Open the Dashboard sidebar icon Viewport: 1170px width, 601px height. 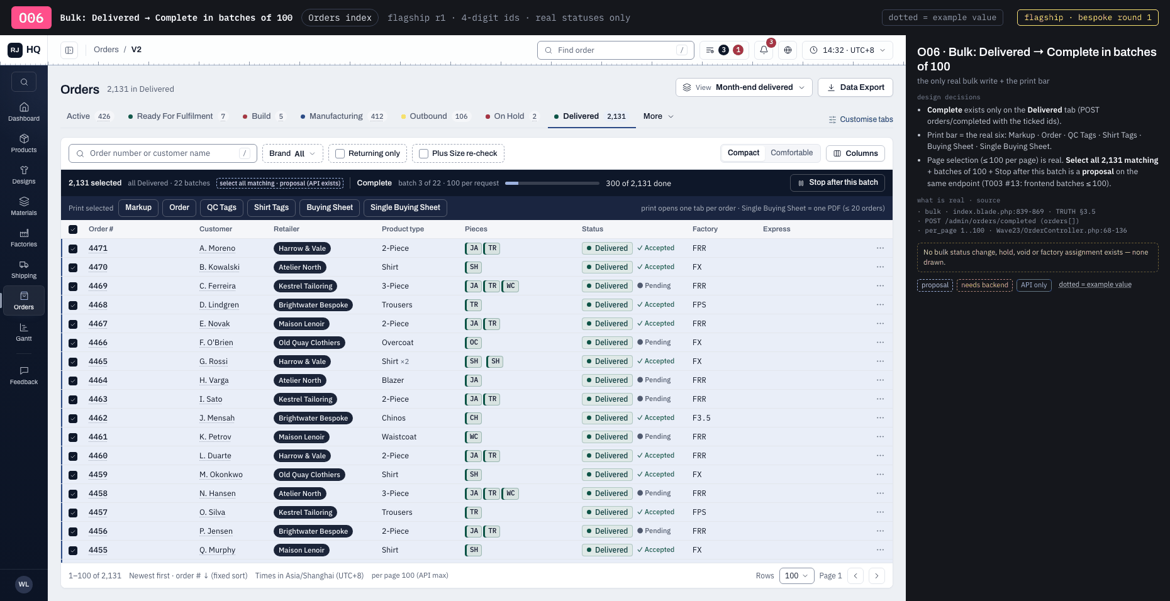(x=24, y=112)
